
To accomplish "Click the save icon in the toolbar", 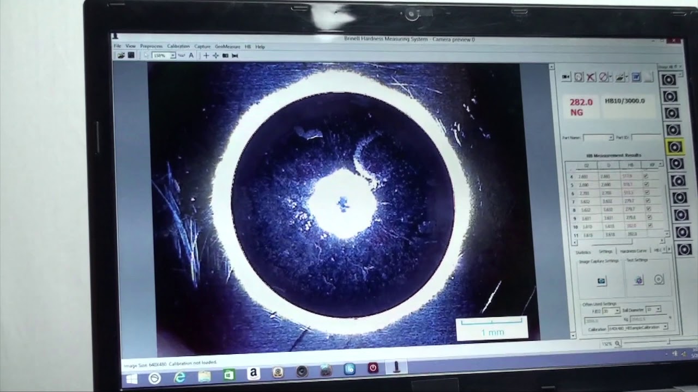I will [x=131, y=55].
